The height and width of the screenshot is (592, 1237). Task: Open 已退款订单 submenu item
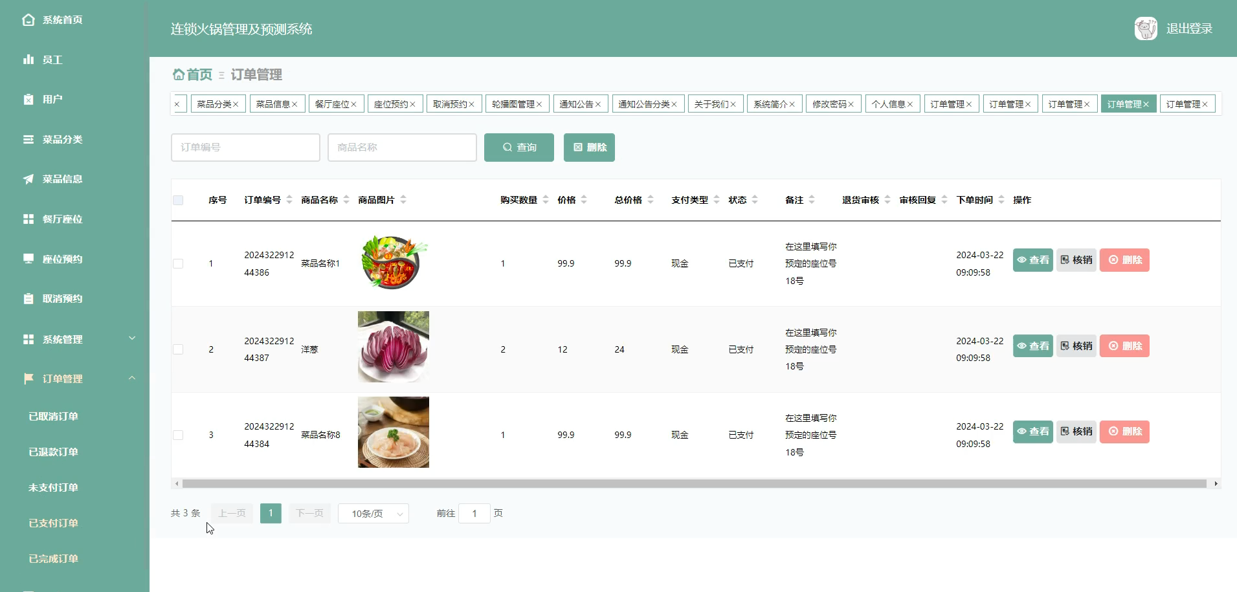[53, 452]
